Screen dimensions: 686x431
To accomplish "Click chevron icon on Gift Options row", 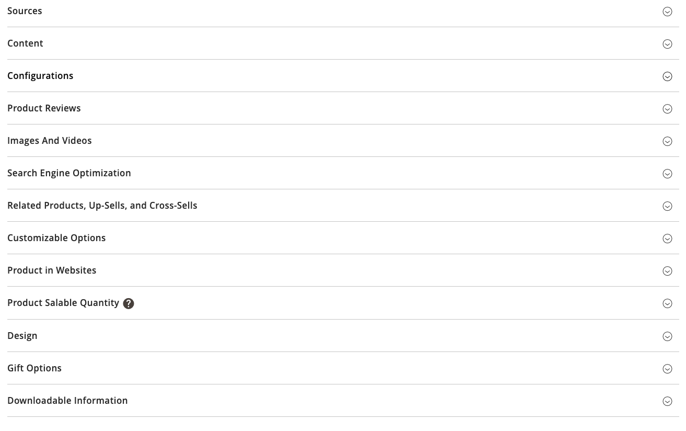I will [x=667, y=369].
